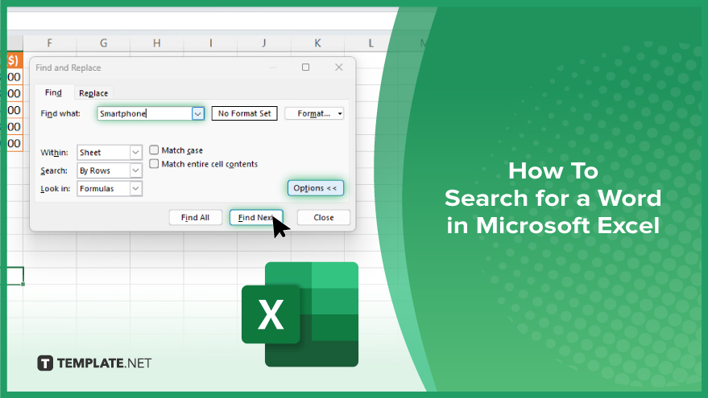Maximize the Find and Replace dialog

(x=306, y=68)
